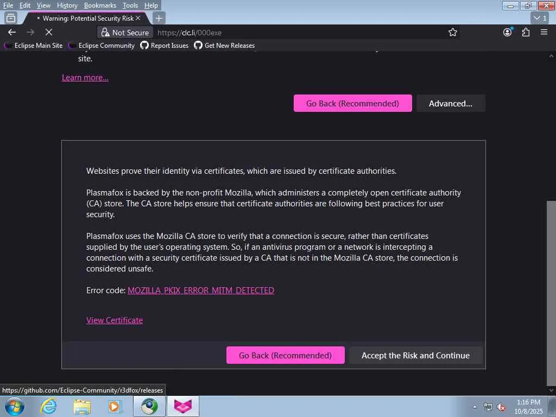Screen dimensions: 556x417
Task: Open the account profile icon
Action: pyautogui.click(x=508, y=32)
